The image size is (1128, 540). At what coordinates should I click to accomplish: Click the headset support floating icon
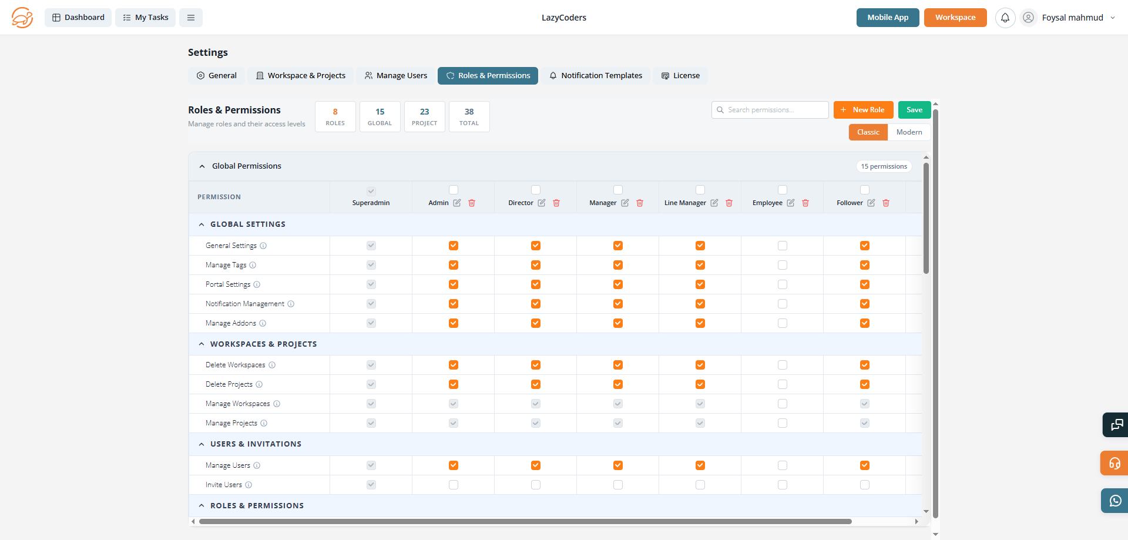pos(1115,463)
